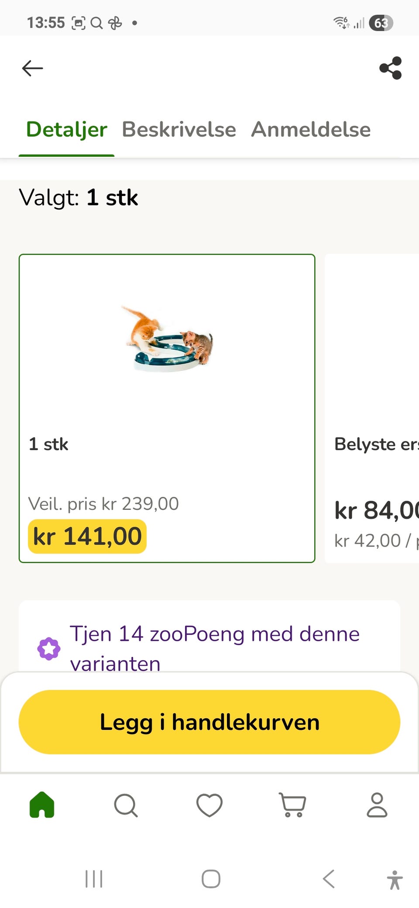This screenshot has width=419, height=908.
Task: Select the Belyste variant card
Action: click(x=372, y=408)
